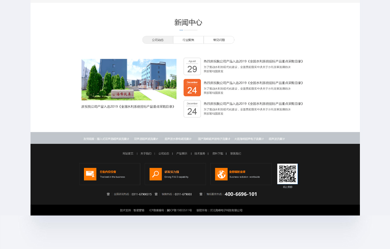Click the orange magnifying glass icon
Image resolution: width=390 pixels, height=249 pixels.
156,174
